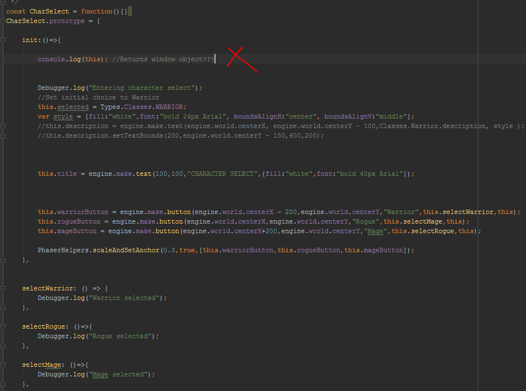
Task: Click this.title on the assignment line
Action: tap(57, 174)
